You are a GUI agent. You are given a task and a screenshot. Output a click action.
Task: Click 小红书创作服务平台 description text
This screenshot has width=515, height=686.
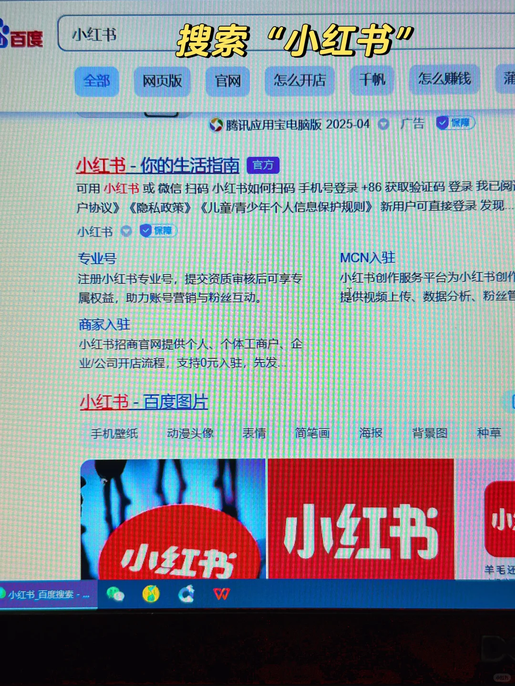click(x=427, y=287)
